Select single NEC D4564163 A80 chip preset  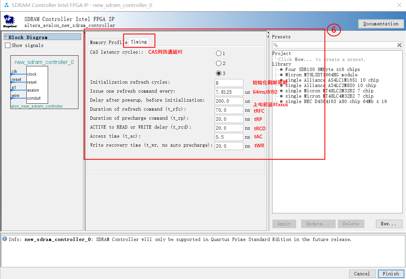(x=336, y=101)
